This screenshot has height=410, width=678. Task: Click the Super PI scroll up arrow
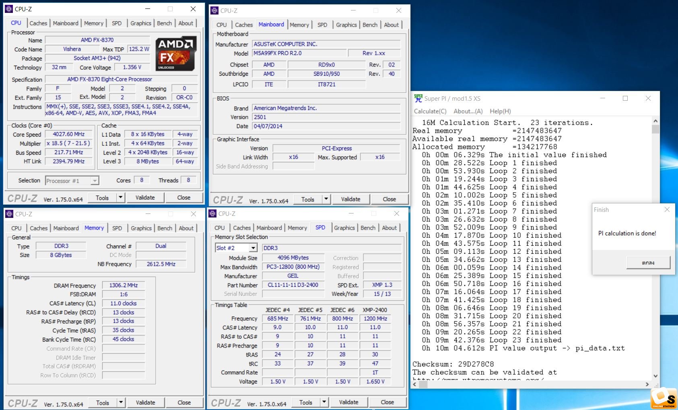point(655,121)
